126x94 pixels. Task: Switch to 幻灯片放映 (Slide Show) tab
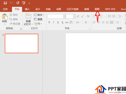(x=73, y=9)
